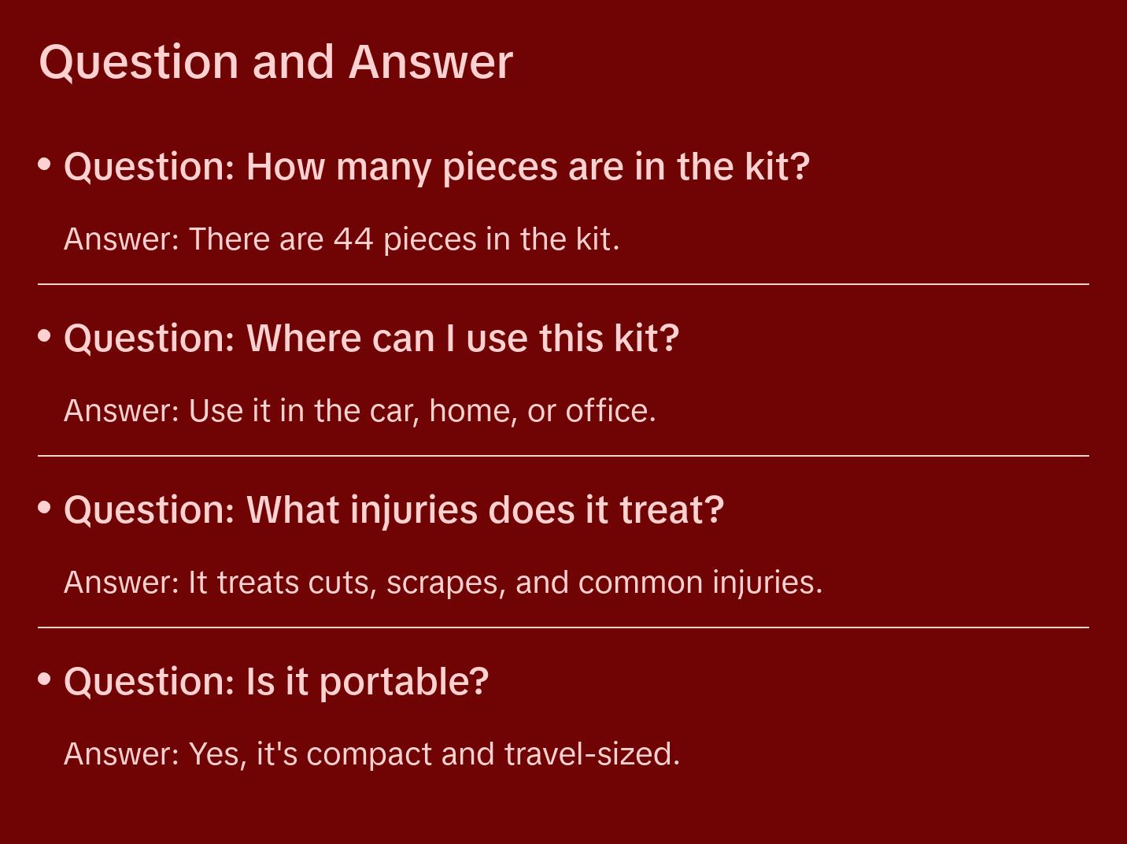Screen dimensions: 1127x844
Task: Click the "Question and Answer" heading
Action: coord(275,62)
